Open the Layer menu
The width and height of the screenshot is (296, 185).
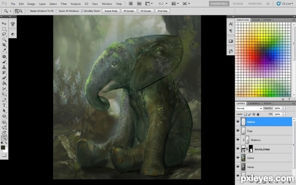coord(42,4)
